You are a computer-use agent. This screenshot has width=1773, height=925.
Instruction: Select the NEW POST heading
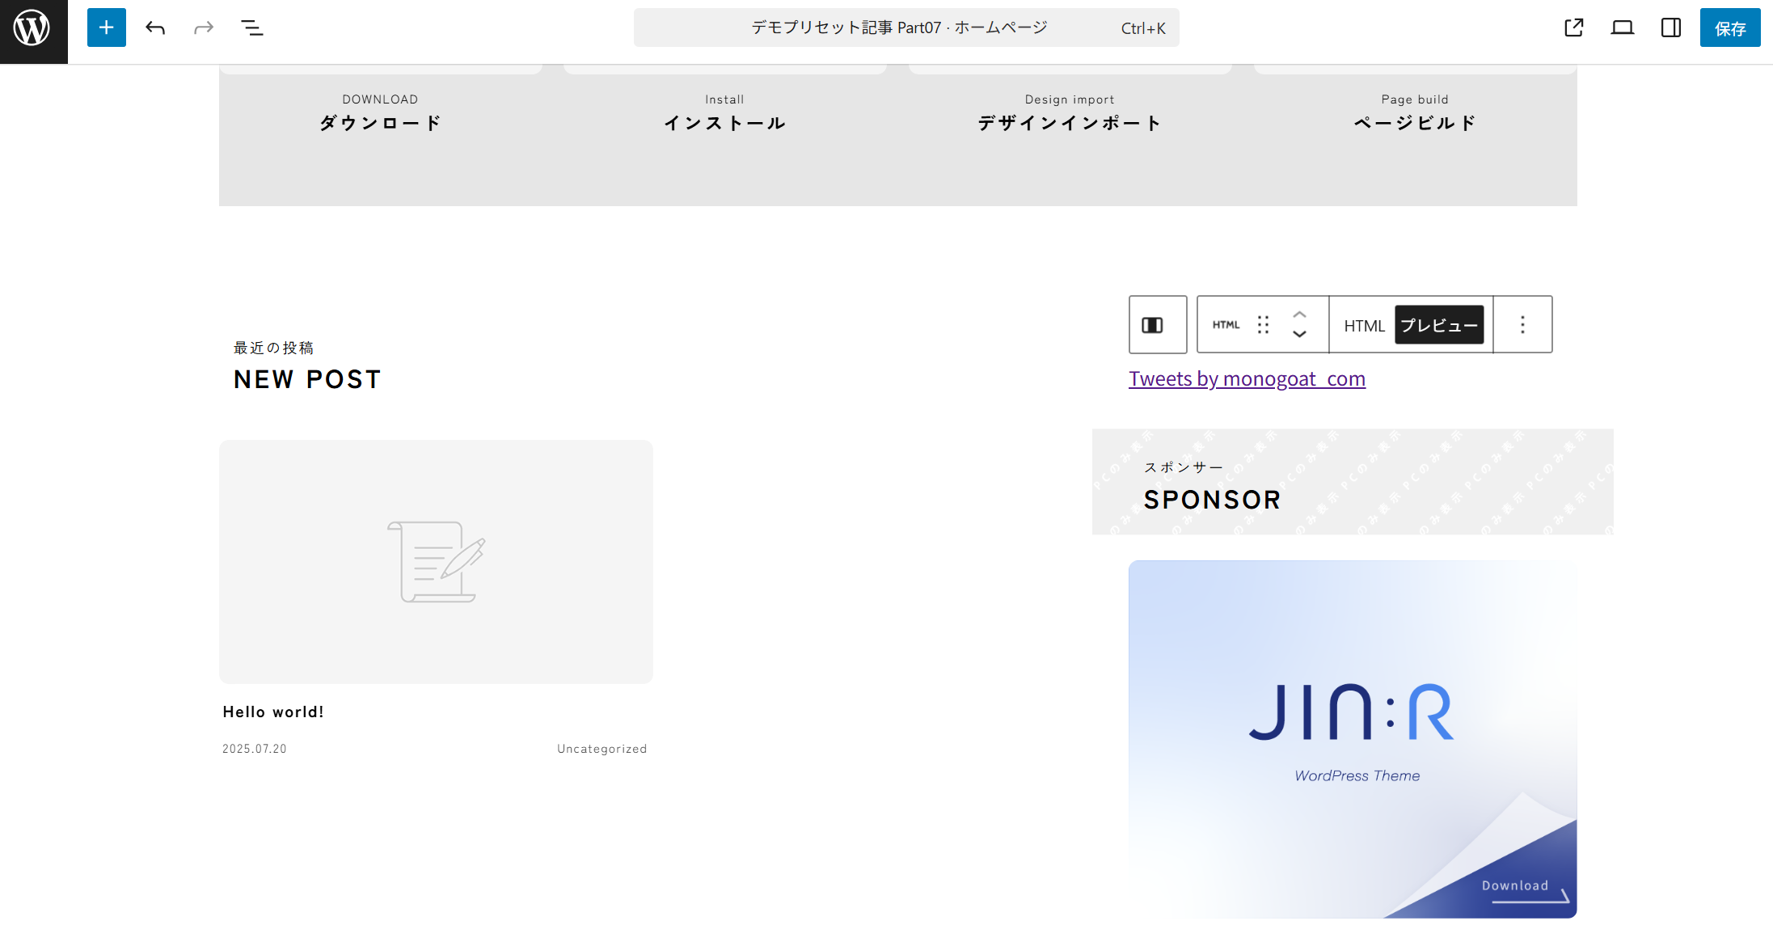point(307,379)
